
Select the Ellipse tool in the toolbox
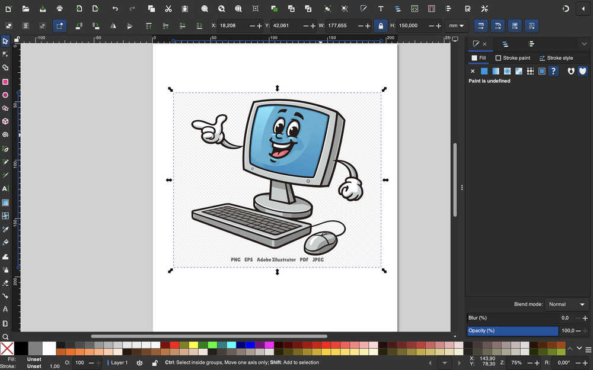pos(5,95)
